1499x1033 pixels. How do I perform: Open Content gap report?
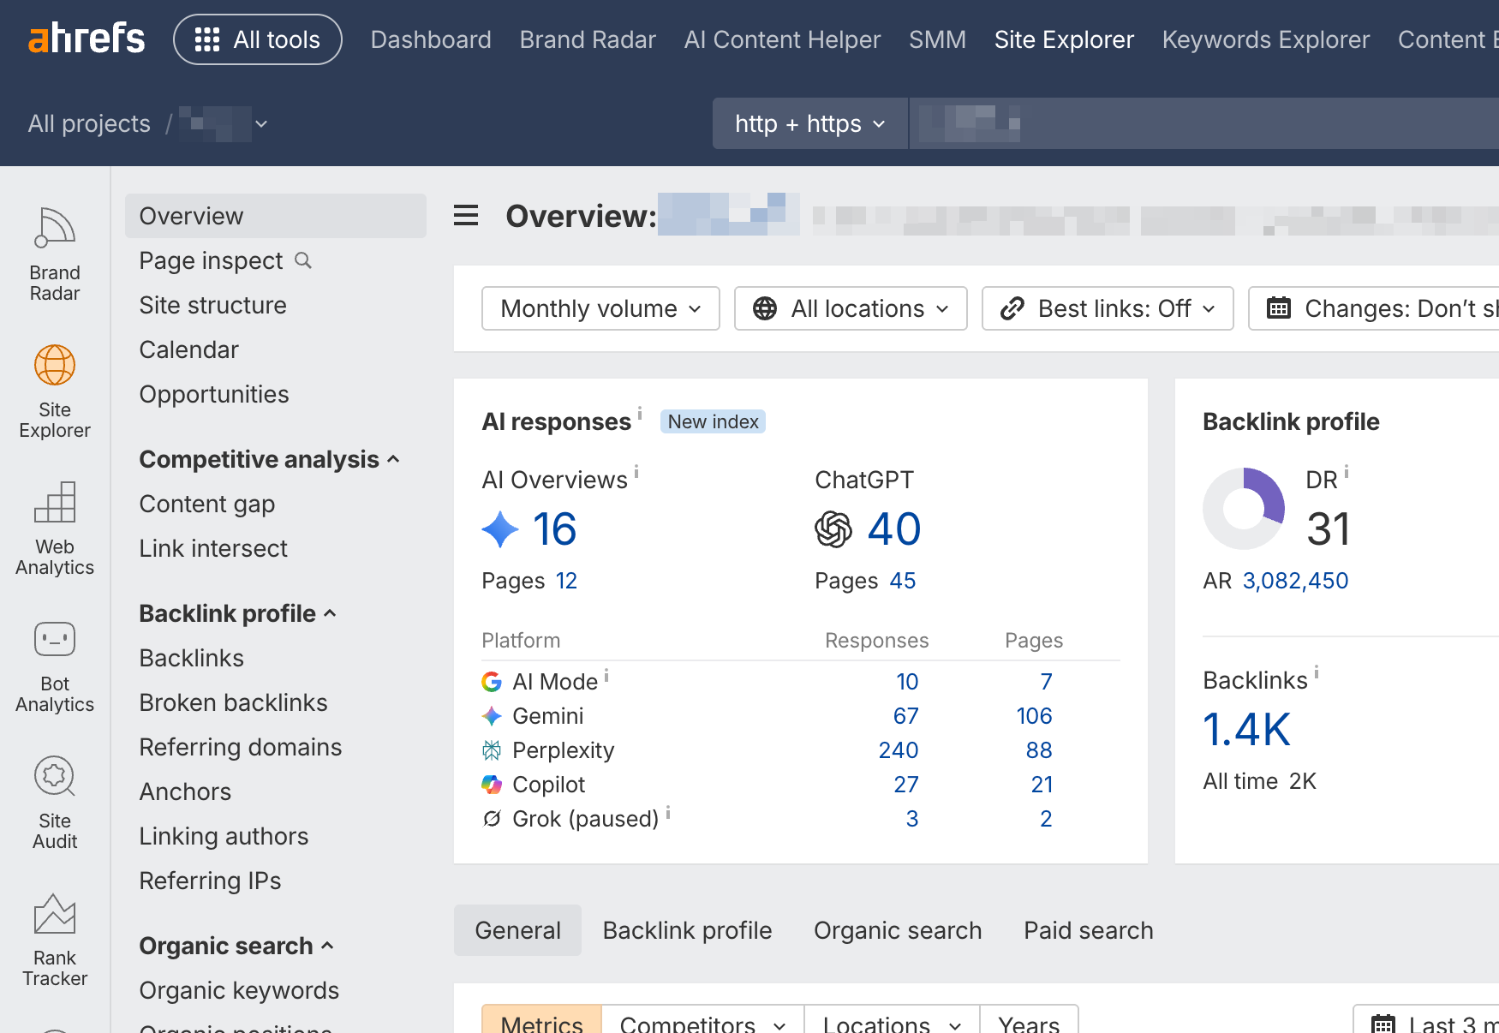coord(207,504)
